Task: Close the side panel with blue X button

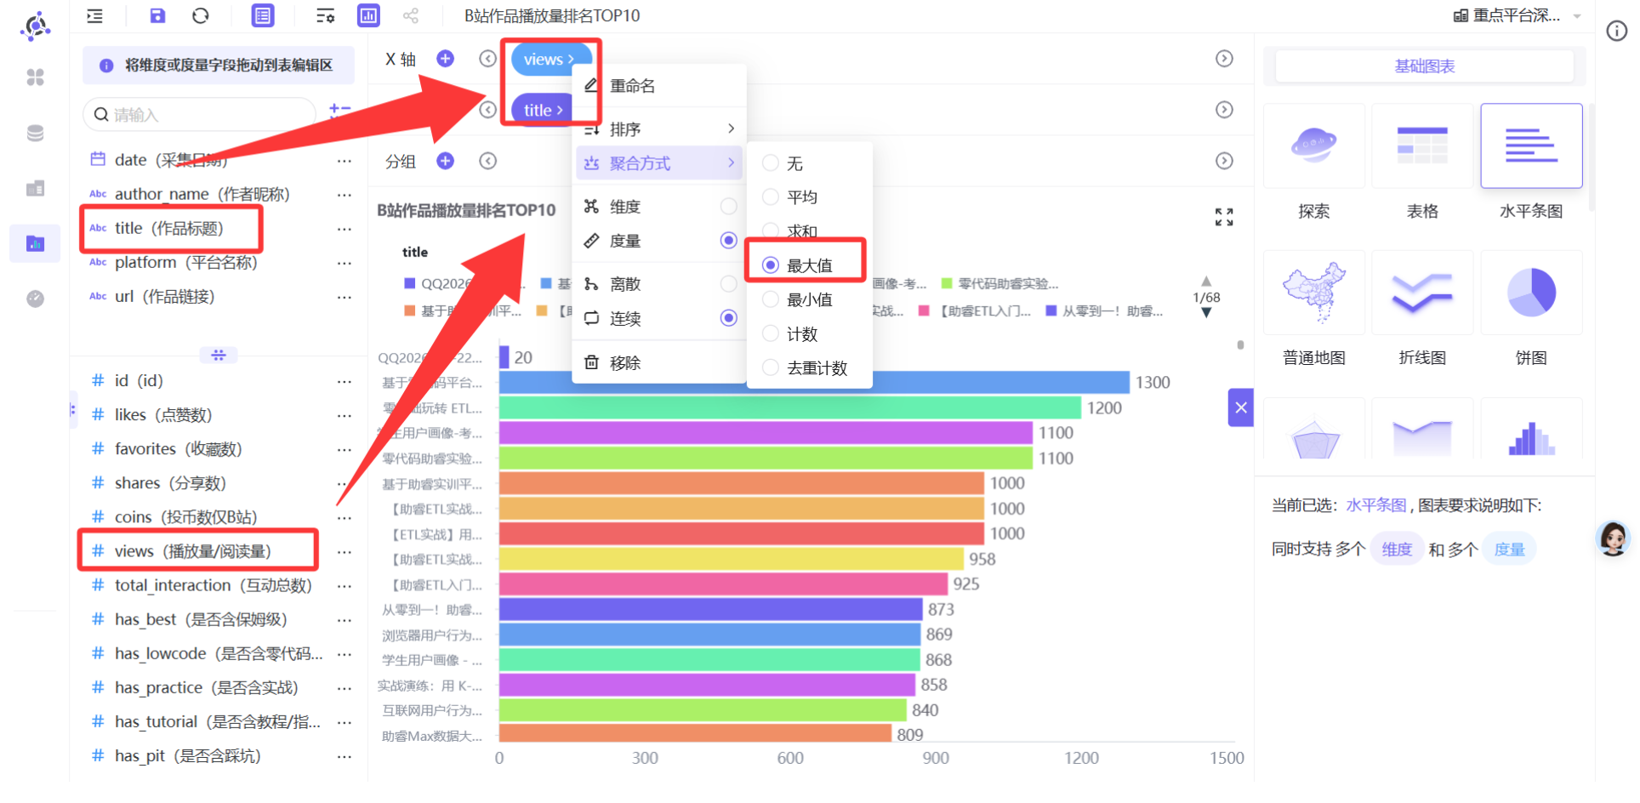Action: (1241, 407)
